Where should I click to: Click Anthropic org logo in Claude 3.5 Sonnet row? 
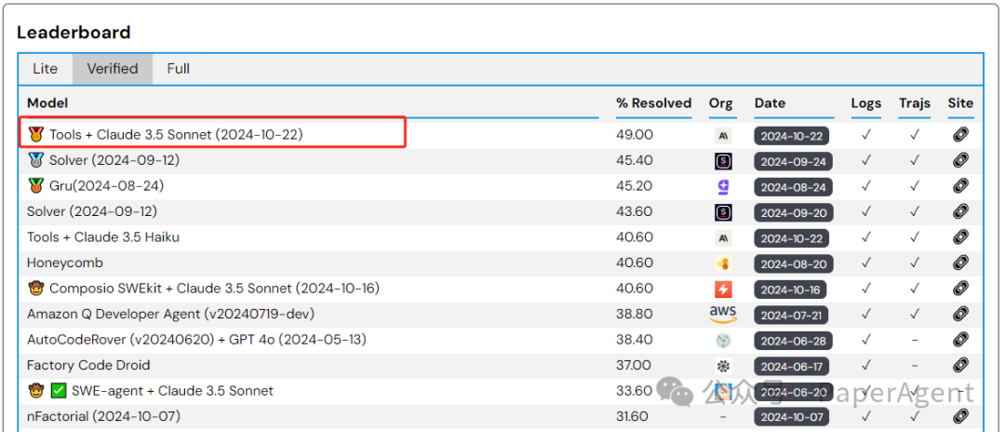pyautogui.click(x=723, y=135)
